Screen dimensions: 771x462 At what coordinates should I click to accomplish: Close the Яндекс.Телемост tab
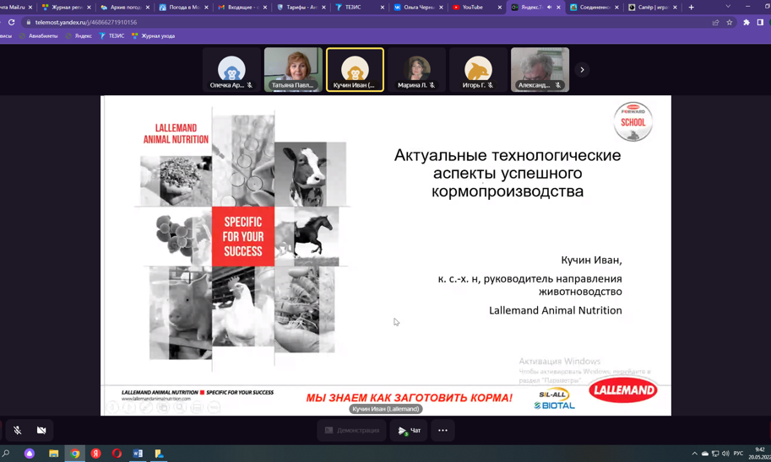[x=558, y=7]
